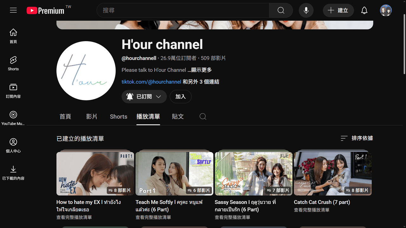Open the 排序依據 sort dropdown
Screen dimensions: 406x228
click(357, 138)
